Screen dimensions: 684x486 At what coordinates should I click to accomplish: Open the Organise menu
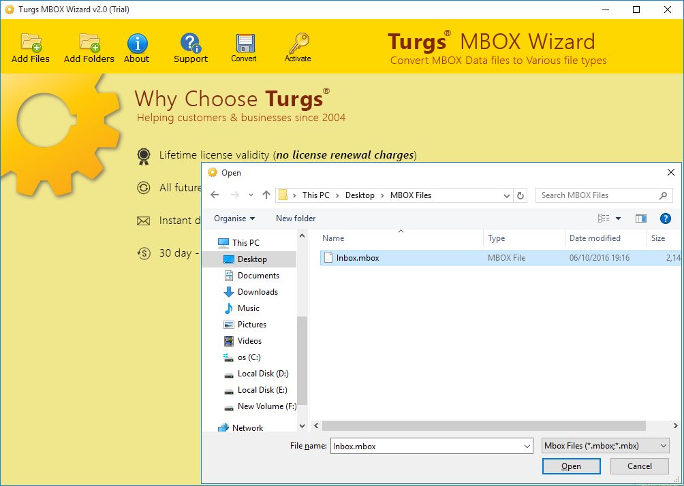tap(234, 218)
